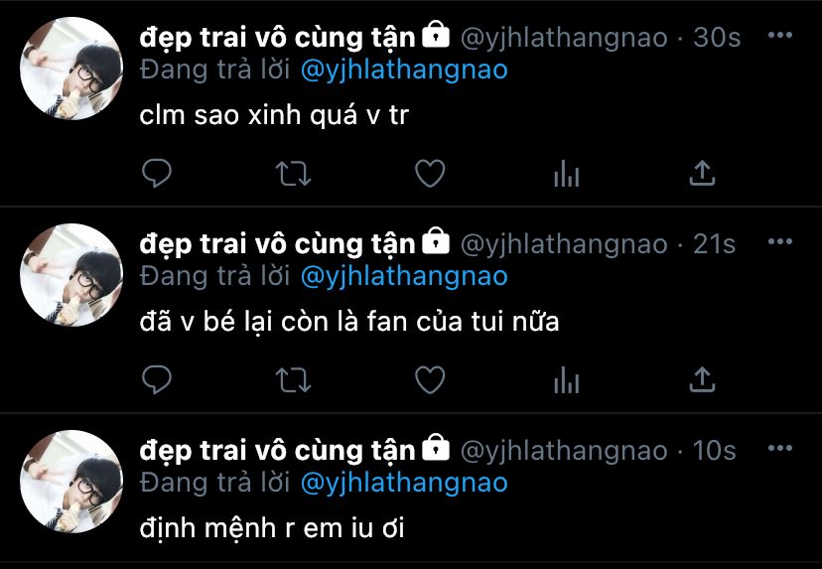Screen dimensions: 822x569
Task: Like the 'clm sao xinh quá v tr' tweet
Action: [x=430, y=174]
